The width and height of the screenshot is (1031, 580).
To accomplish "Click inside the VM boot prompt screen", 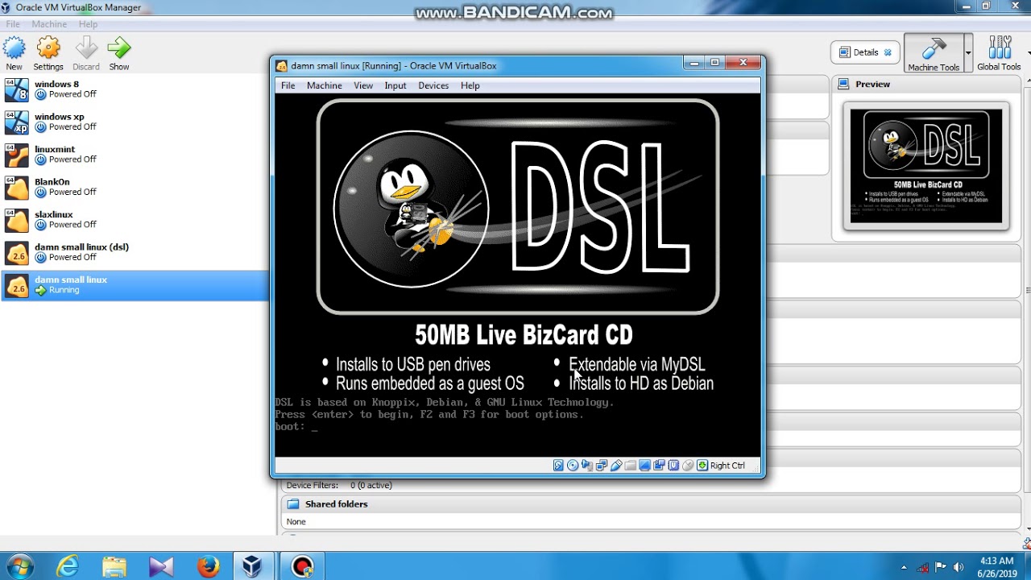I will (x=518, y=274).
